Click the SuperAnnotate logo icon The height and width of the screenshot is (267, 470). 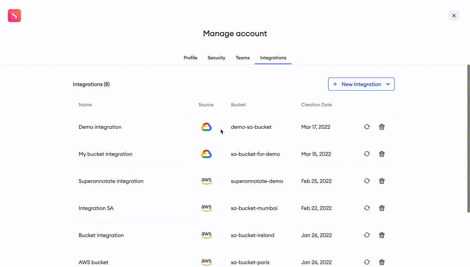(x=14, y=16)
